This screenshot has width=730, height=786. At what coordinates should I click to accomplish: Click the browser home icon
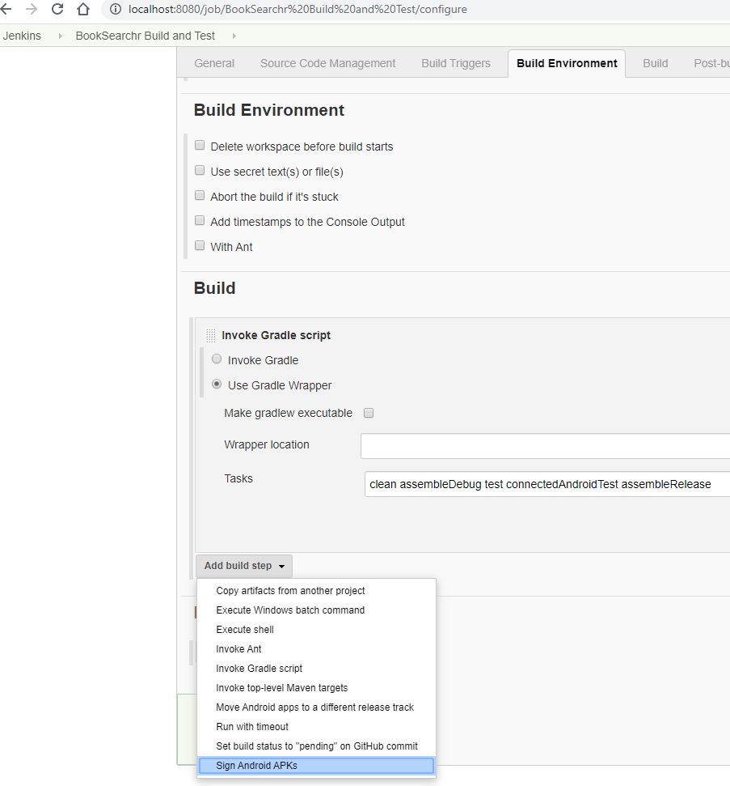tap(82, 10)
